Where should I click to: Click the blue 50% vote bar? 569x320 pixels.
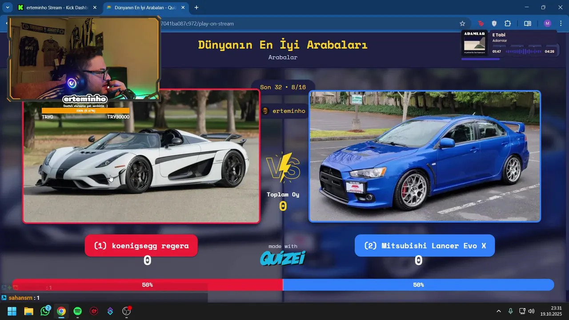pyautogui.click(x=418, y=285)
